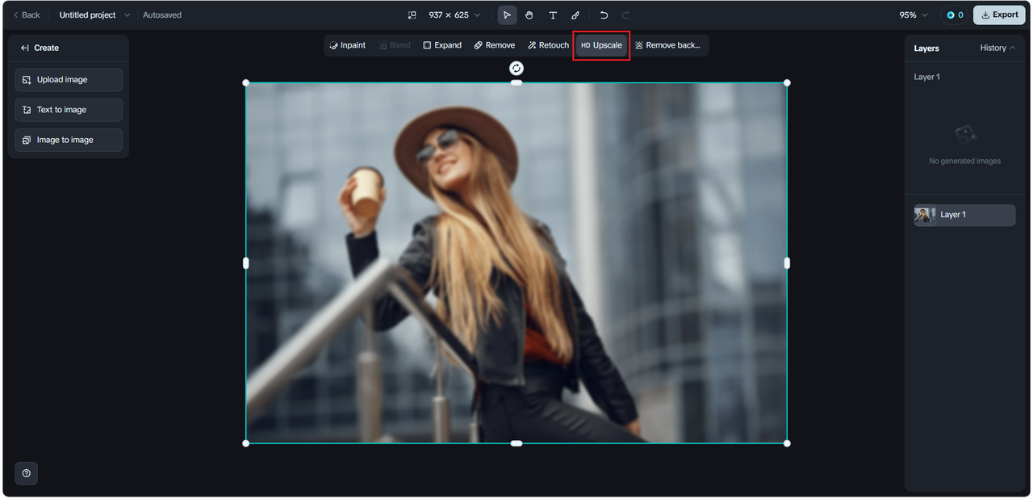This screenshot has width=1033, height=499.
Task: Open the 95% zoom level dropdown
Action: (914, 15)
